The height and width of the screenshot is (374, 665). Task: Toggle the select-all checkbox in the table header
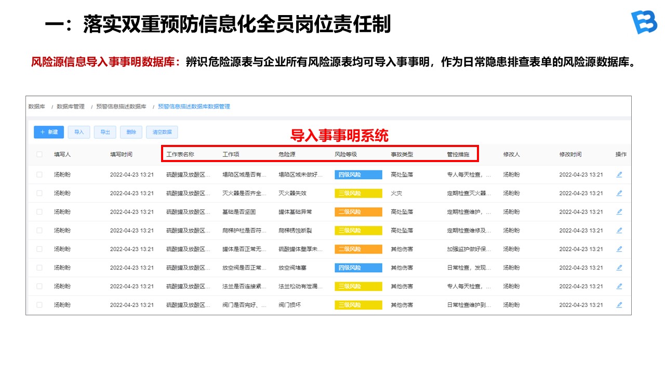click(39, 154)
